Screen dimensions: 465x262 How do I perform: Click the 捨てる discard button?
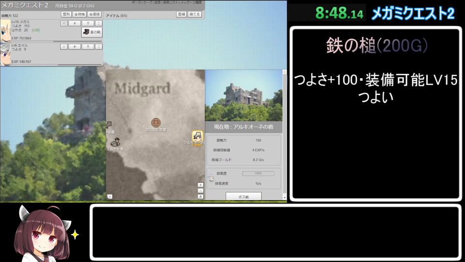[x=195, y=14]
